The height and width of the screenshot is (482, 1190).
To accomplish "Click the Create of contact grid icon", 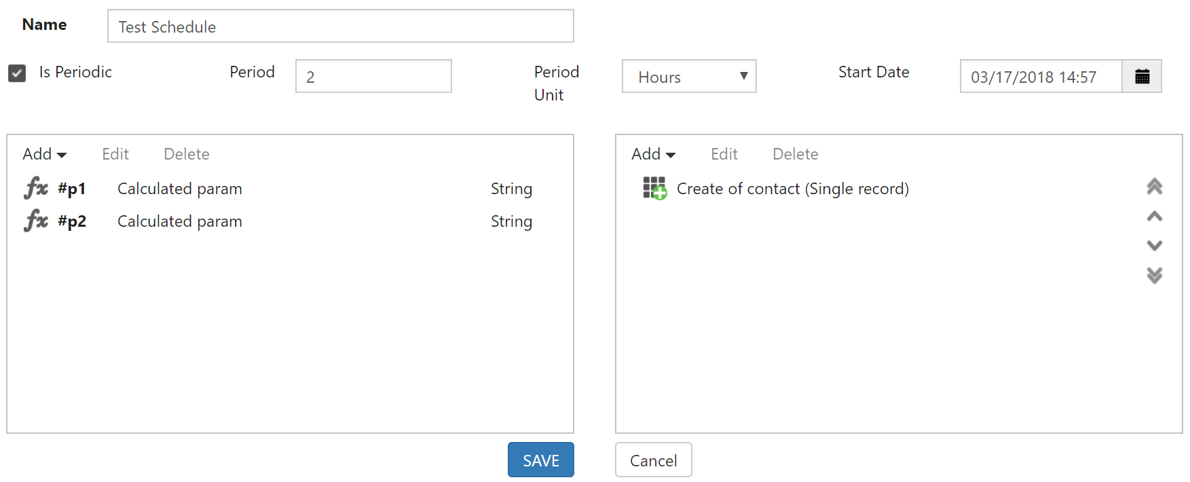I will (655, 188).
